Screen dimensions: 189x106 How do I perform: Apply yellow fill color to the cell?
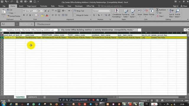[x=42, y=15]
